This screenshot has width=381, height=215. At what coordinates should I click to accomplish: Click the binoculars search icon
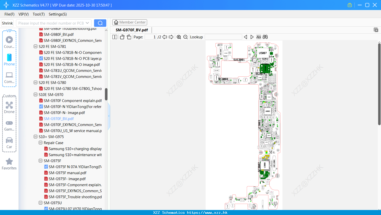(265, 37)
